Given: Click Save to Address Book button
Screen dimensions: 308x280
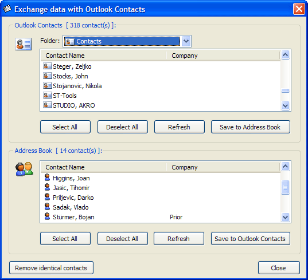Looking at the screenshot, I should pyautogui.click(x=251, y=127).
